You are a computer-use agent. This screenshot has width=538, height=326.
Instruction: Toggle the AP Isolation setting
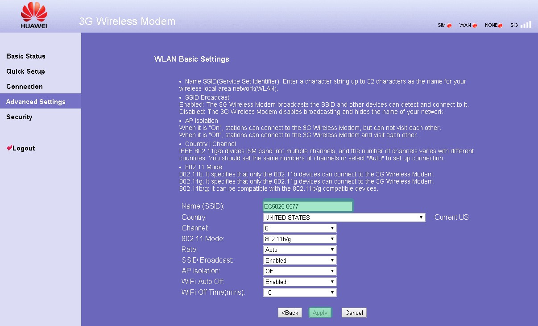click(x=300, y=271)
